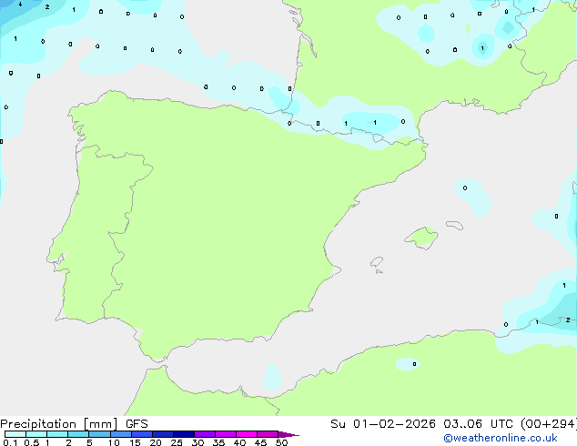Click the "10" legend scale label
Image resolution: width=577 pixels, height=446 pixels.
(x=114, y=442)
